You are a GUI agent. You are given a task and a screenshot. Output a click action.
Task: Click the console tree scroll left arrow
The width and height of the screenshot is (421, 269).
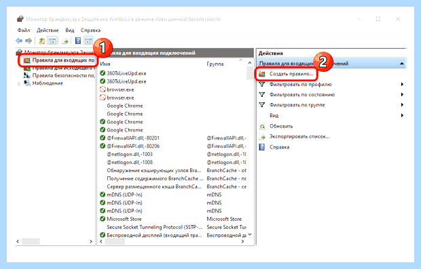[18, 241]
